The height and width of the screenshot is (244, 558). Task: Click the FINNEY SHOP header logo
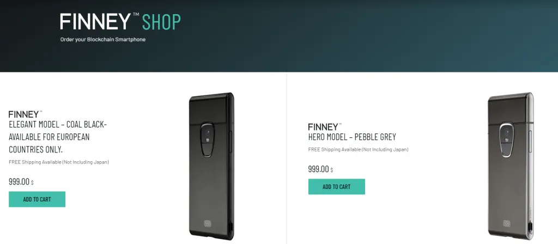point(120,22)
